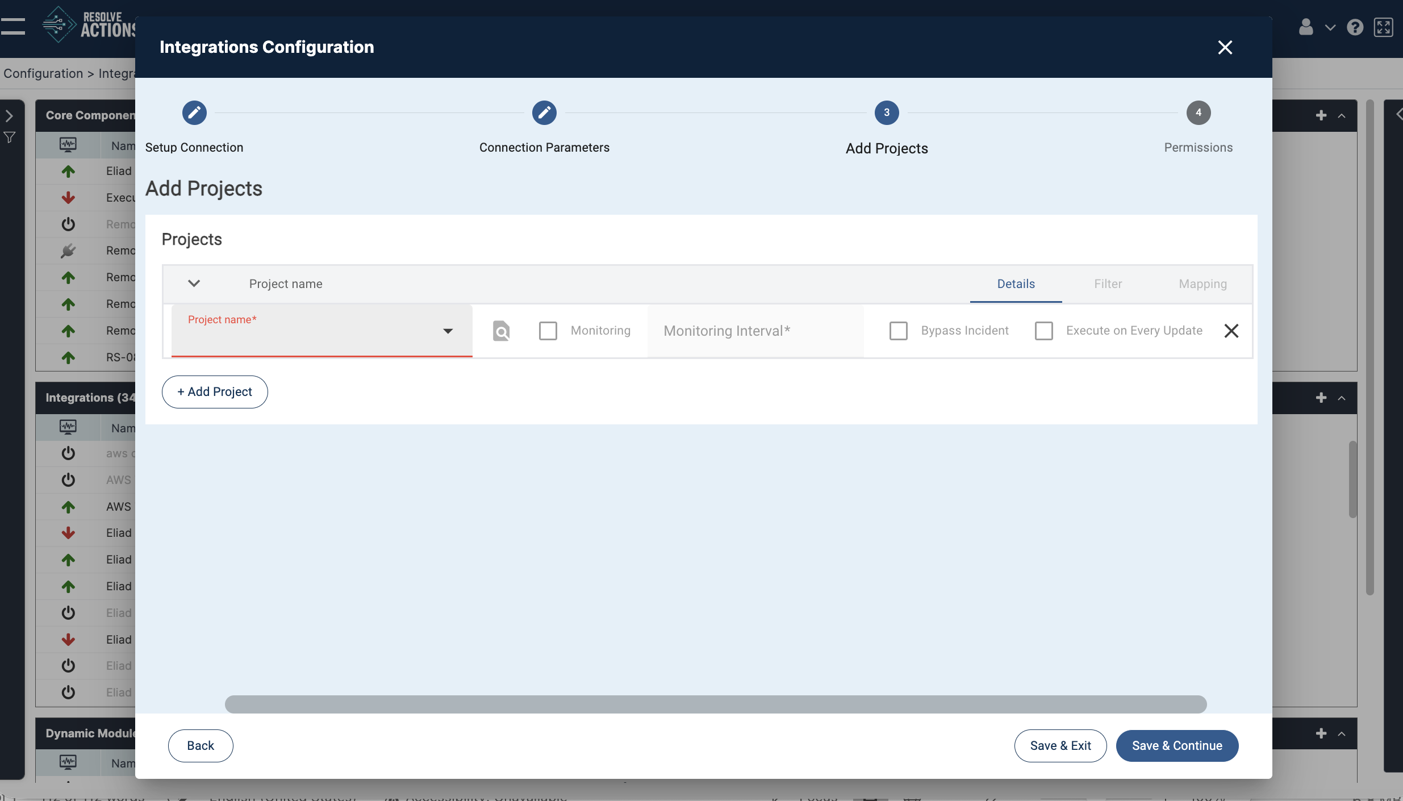The image size is (1403, 801).
Task: Click the Resolve Actions logo
Action: click(x=88, y=25)
